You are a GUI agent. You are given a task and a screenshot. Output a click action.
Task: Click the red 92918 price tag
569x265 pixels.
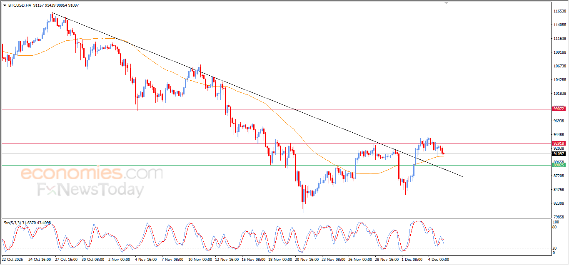point(559,144)
